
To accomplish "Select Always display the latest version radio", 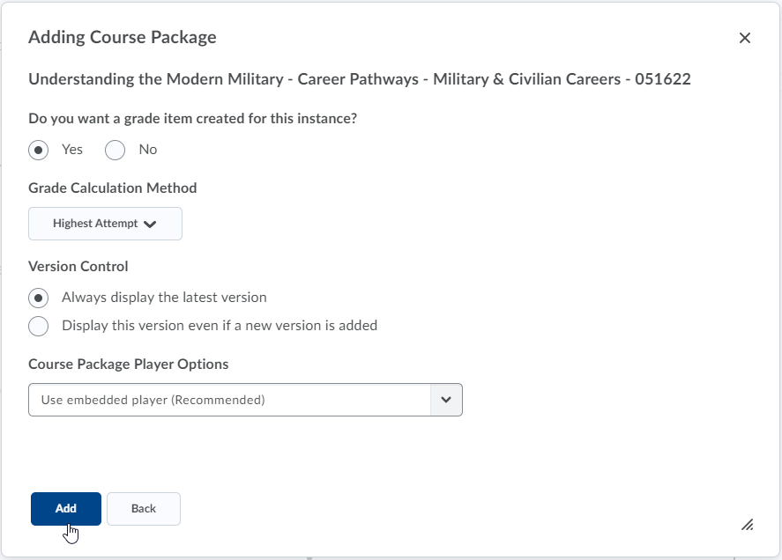I will pyautogui.click(x=39, y=298).
